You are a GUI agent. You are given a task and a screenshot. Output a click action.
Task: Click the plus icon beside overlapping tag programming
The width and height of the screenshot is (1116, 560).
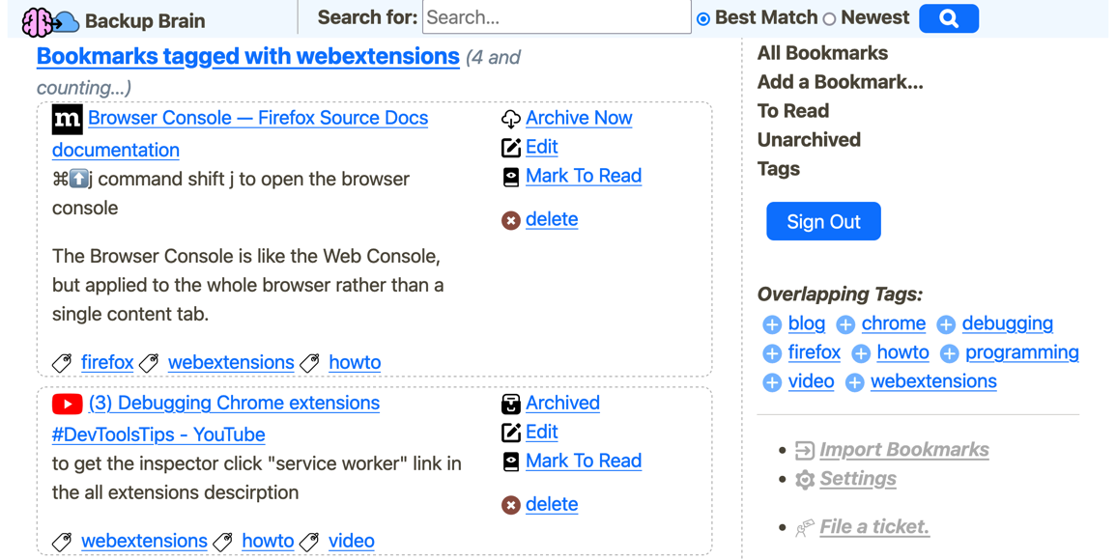pos(949,353)
